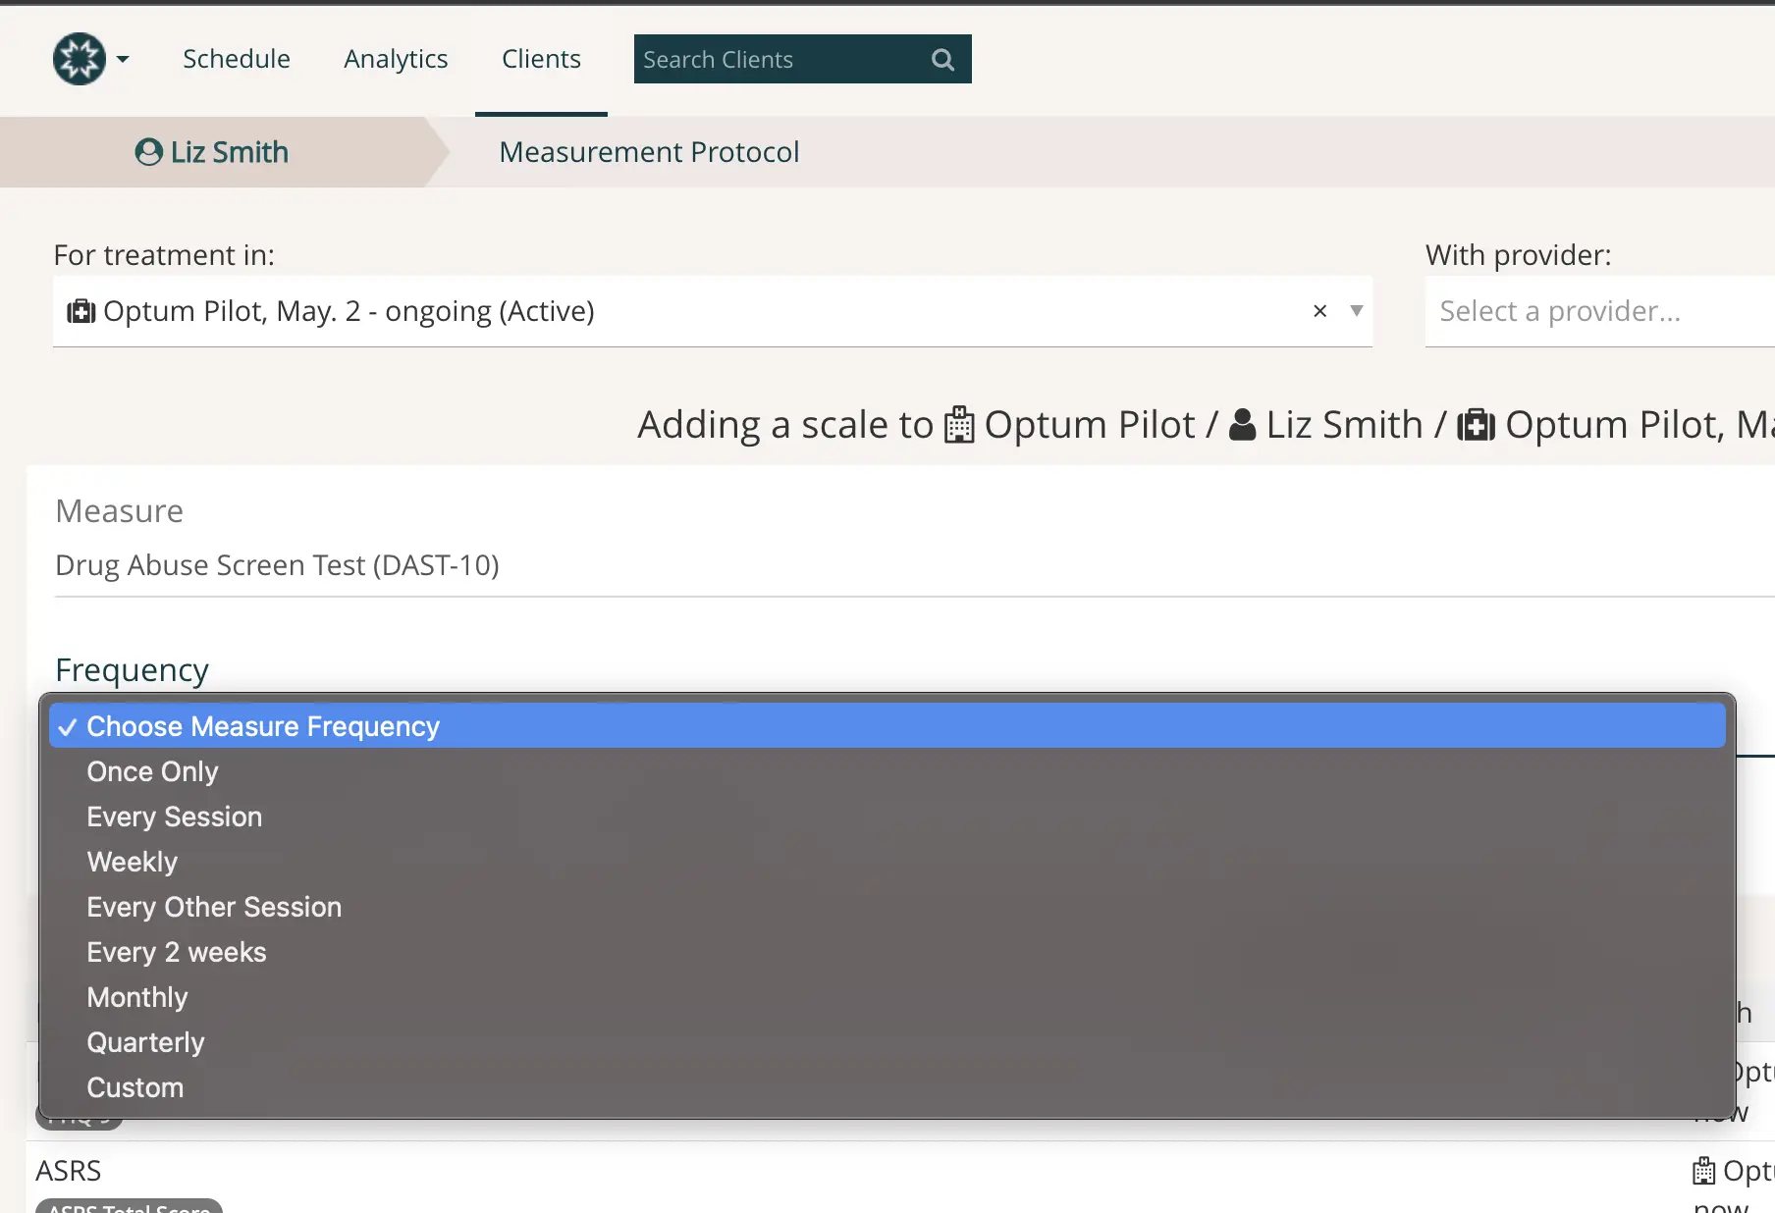Clear the treatment selection with the × button
This screenshot has height=1213, width=1775.
coord(1319,311)
